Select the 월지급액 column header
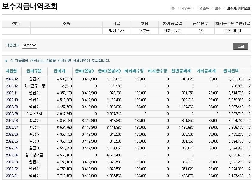252x180 pixels. (231, 71)
